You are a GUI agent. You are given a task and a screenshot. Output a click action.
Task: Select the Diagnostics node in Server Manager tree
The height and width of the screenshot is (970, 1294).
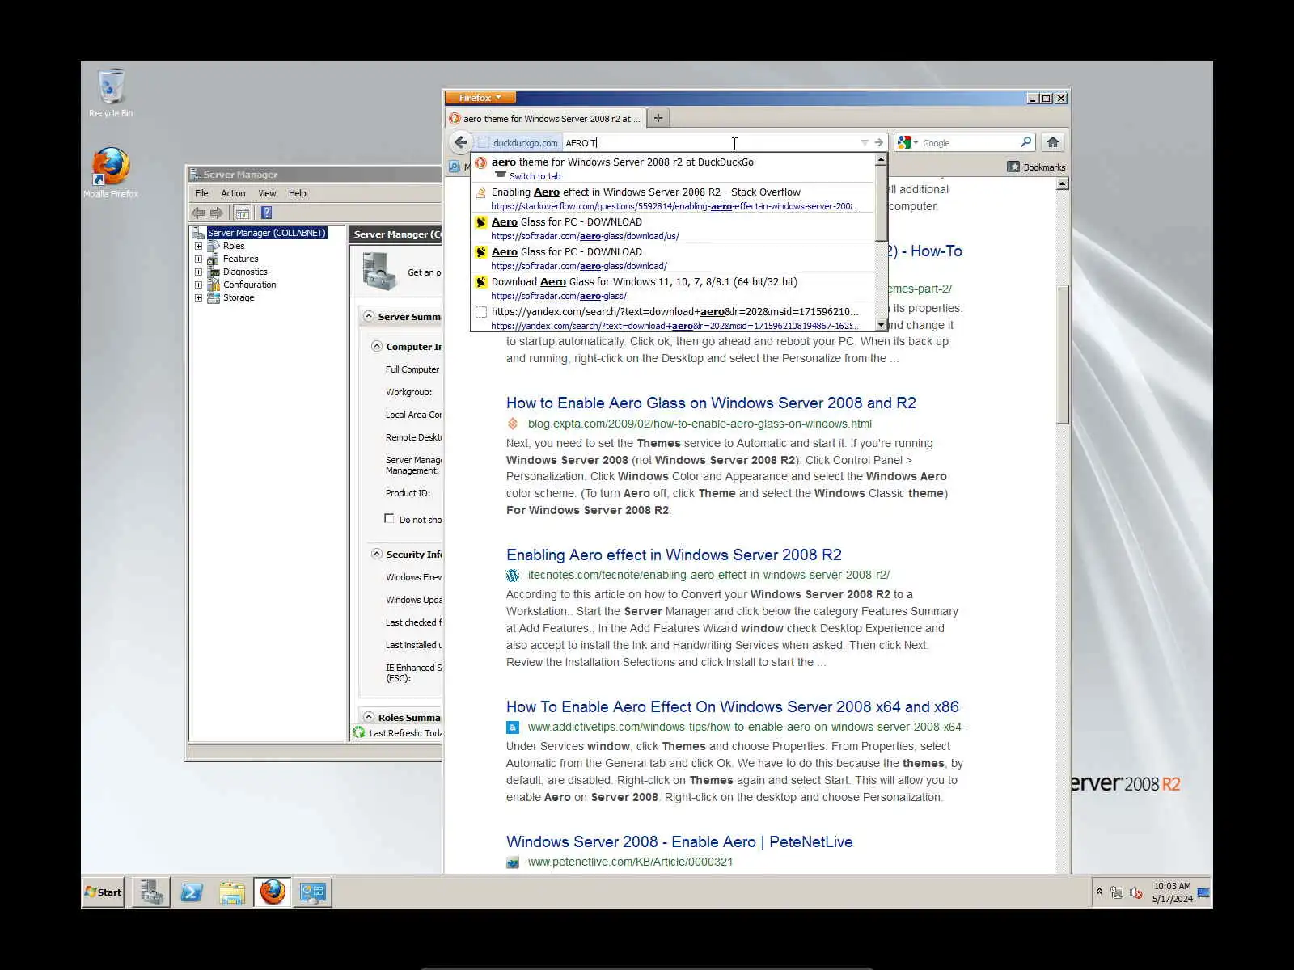click(x=245, y=272)
